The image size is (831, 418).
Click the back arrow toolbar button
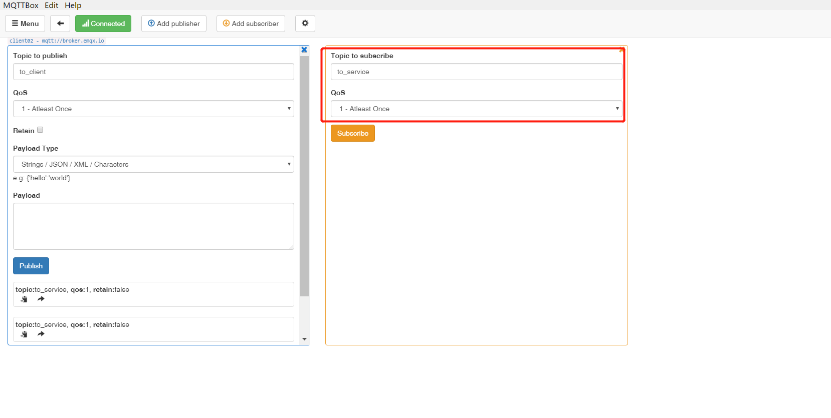(60, 24)
